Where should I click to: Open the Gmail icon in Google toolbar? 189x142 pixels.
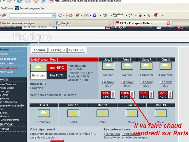pos(86,15)
